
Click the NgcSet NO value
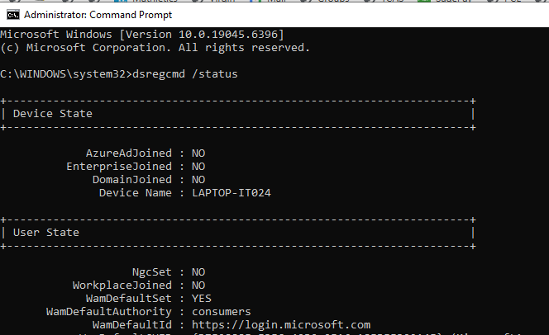pyautogui.click(x=198, y=272)
